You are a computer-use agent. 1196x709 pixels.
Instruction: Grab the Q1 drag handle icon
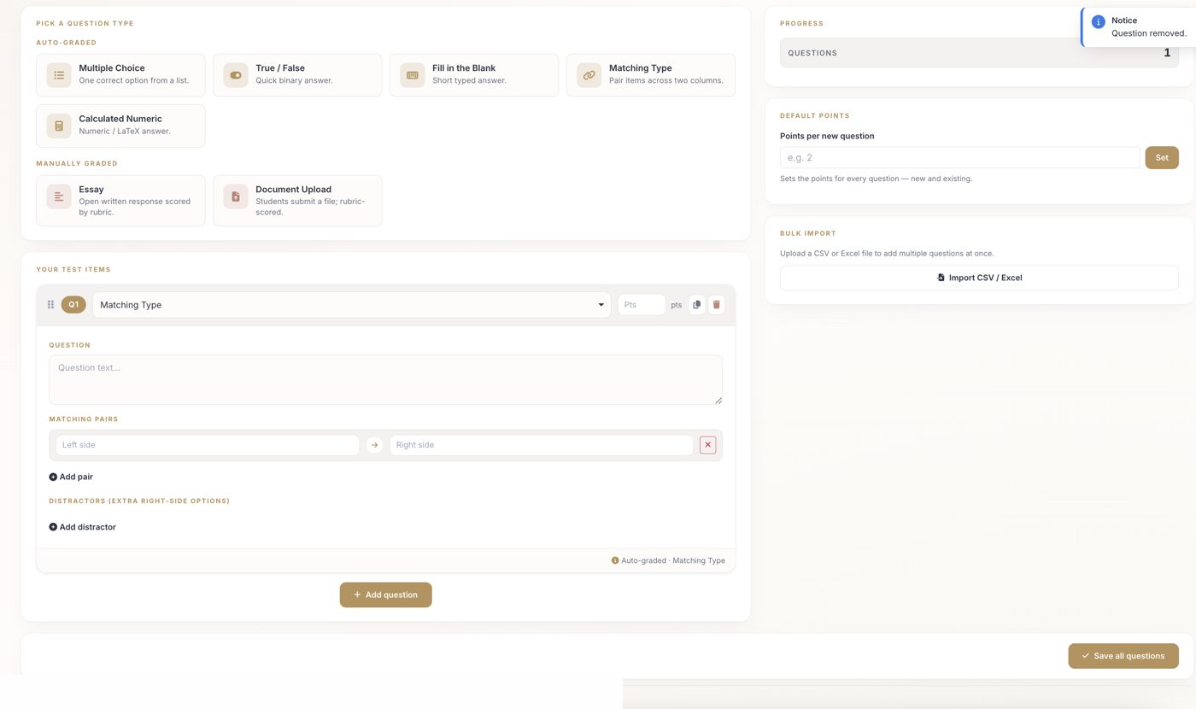[x=50, y=305]
